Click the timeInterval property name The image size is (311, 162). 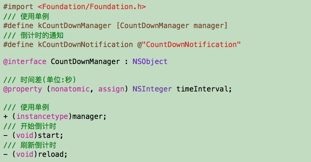tap(202, 89)
